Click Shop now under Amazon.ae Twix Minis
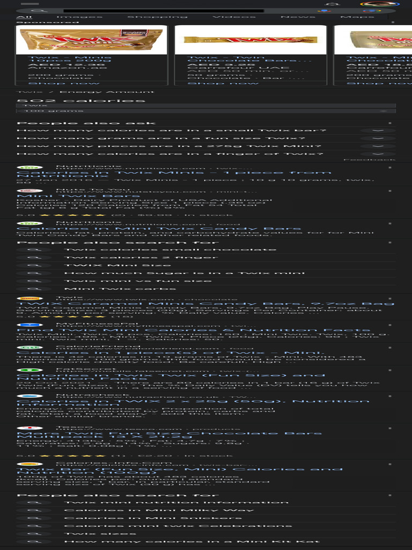Screen dimensions: 412x550 (x=64, y=83)
